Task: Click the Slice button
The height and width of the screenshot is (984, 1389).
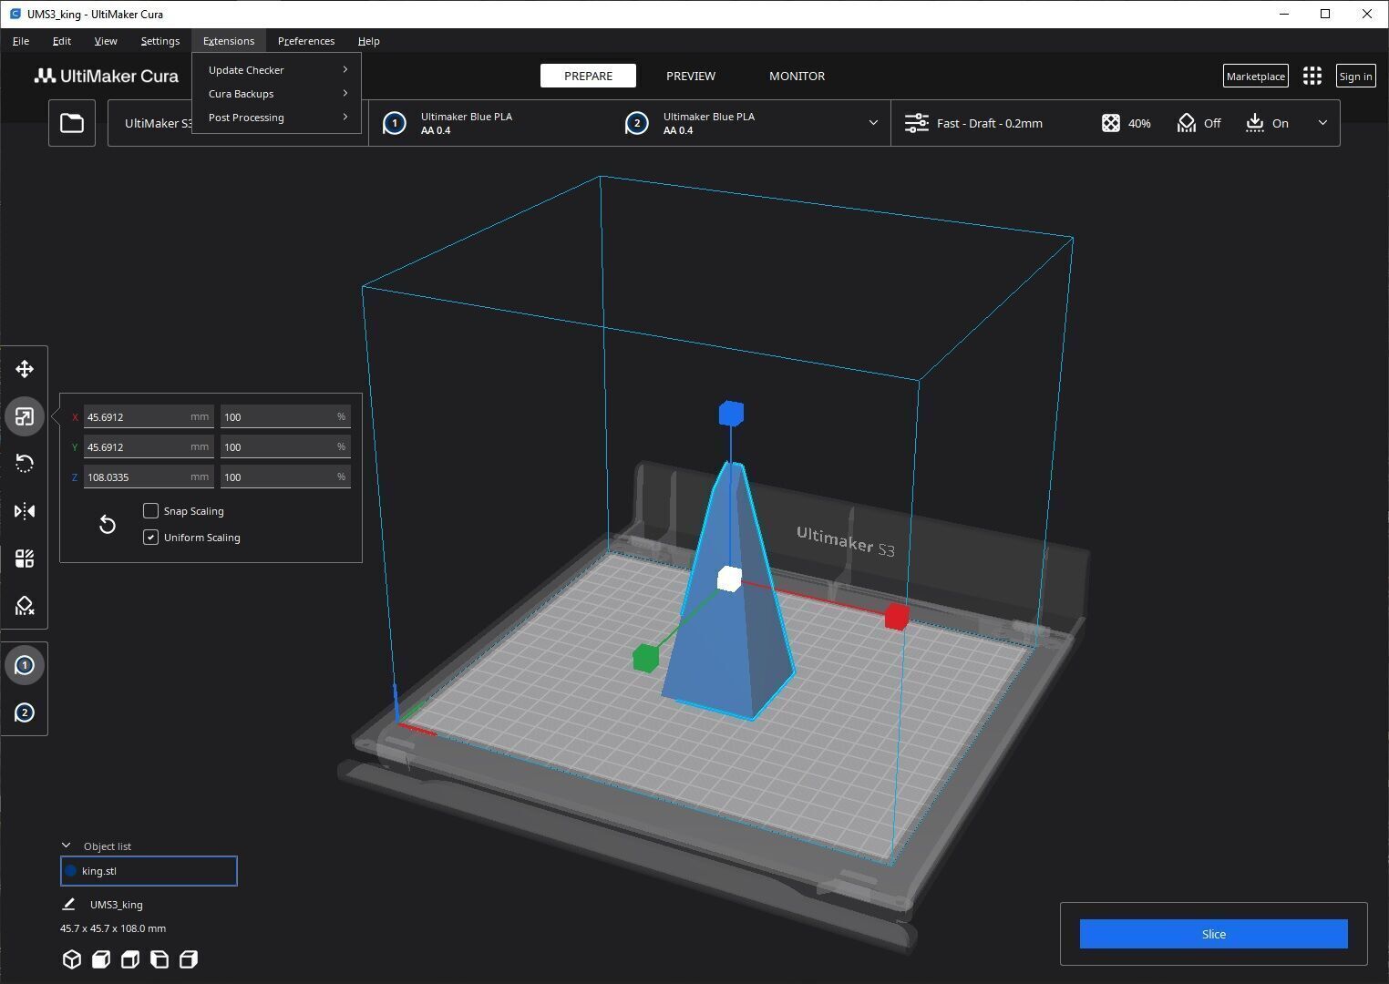Action: pyautogui.click(x=1213, y=934)
